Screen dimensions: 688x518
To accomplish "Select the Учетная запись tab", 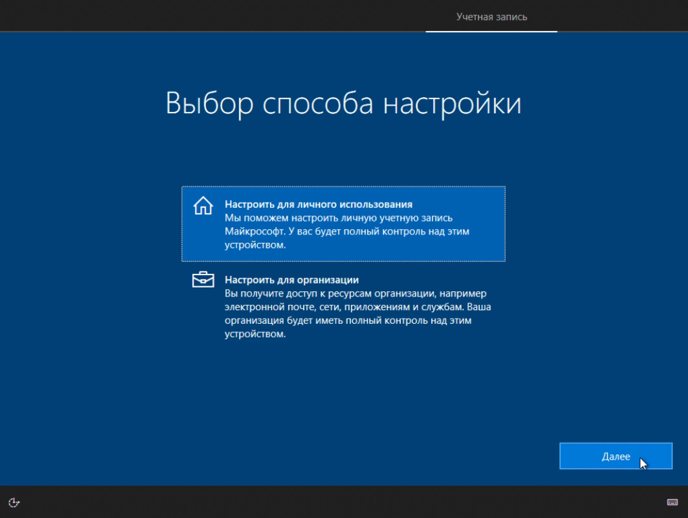I will [491, 17].
